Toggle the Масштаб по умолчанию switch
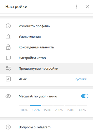The height and width of the screenshot is (133, 93). (x=85, y=96)
